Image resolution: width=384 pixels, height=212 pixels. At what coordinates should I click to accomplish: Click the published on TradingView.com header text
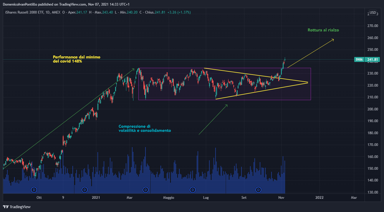66,4
